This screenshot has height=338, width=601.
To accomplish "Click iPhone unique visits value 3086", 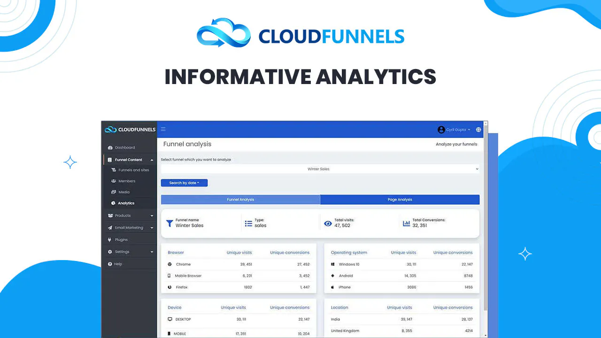I will tap(411, 287).
